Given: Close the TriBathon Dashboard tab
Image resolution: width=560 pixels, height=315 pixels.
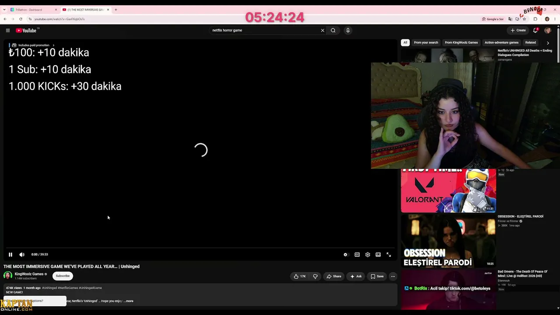Looking at the screenshot, I should pyautogui.click(x=56, y=10).
